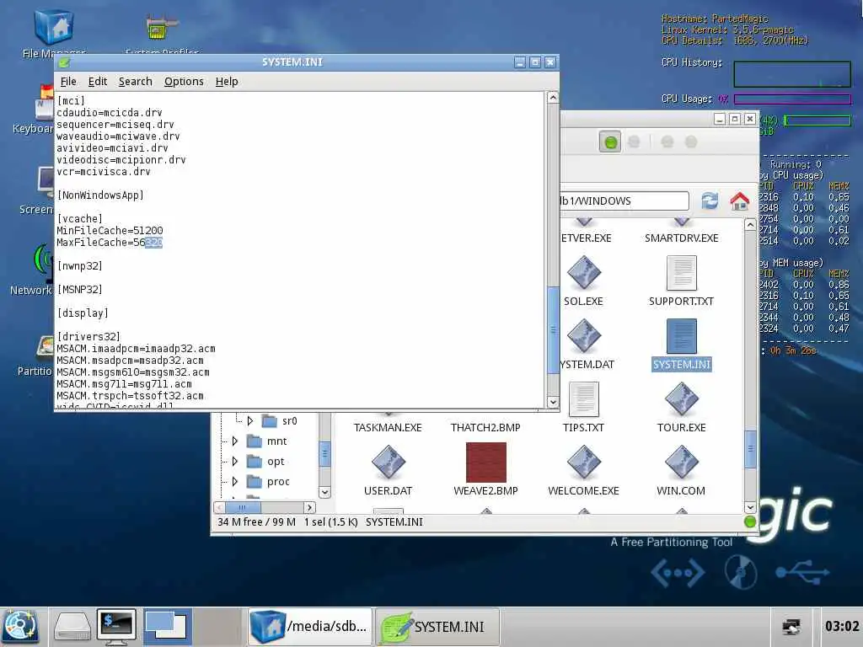The width and height of the screenshot is (863, 647).
Task: Click the tree horizontal scrollbar right arrow
Action: click(x=310, y=507)
